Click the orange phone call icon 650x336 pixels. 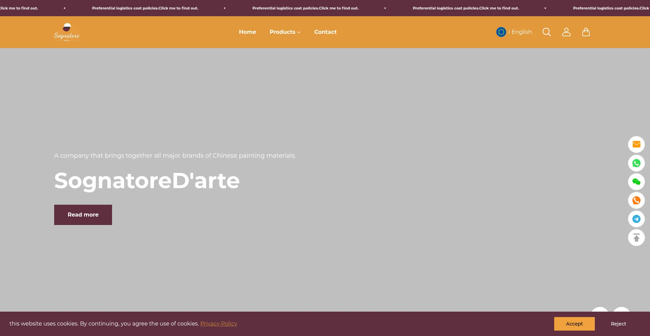coord(636,200)
